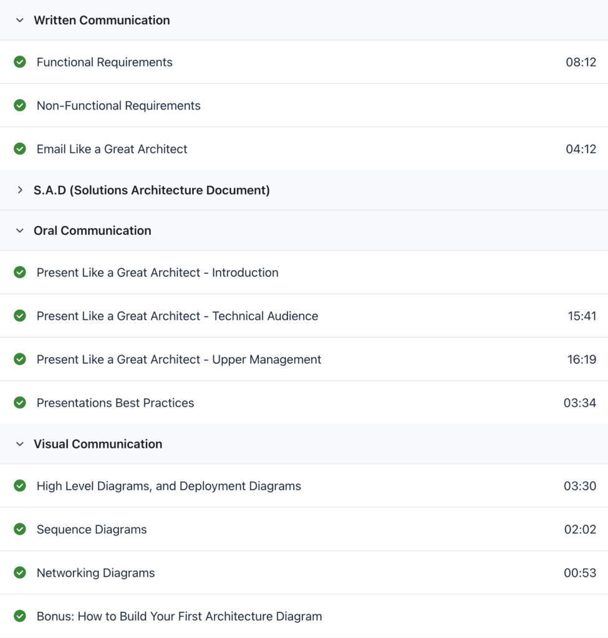
Task: Click the 15:41 duration for Technical Audience
Action: (x=582, y=316)
